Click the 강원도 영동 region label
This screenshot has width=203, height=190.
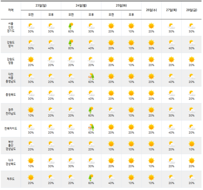tap(11, 61)
